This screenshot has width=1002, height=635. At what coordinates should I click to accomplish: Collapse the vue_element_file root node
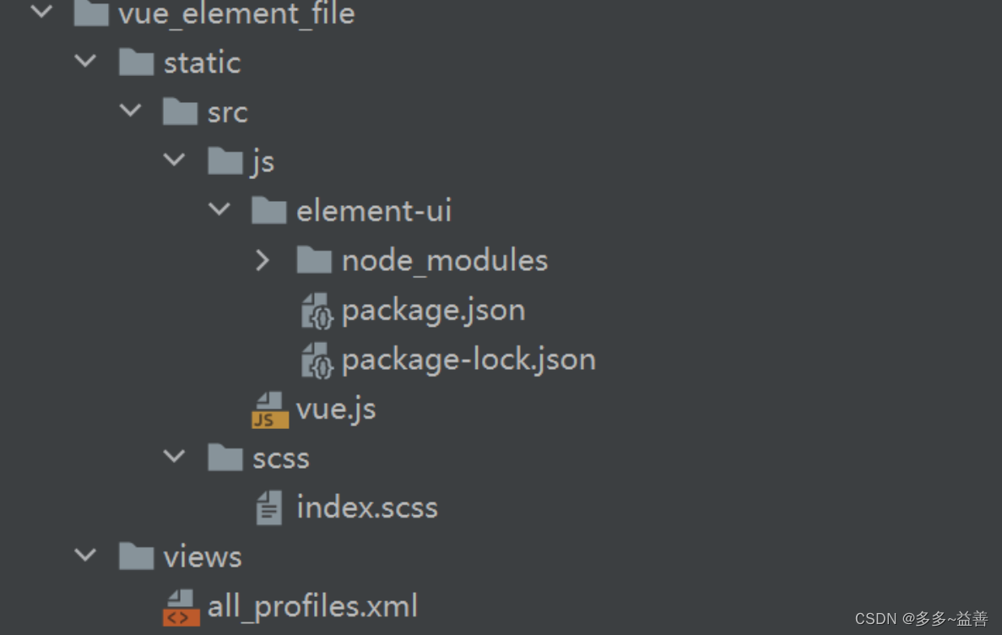pos(41,11)
